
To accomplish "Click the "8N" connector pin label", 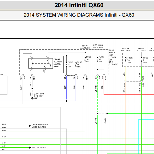I will (65, 78).
